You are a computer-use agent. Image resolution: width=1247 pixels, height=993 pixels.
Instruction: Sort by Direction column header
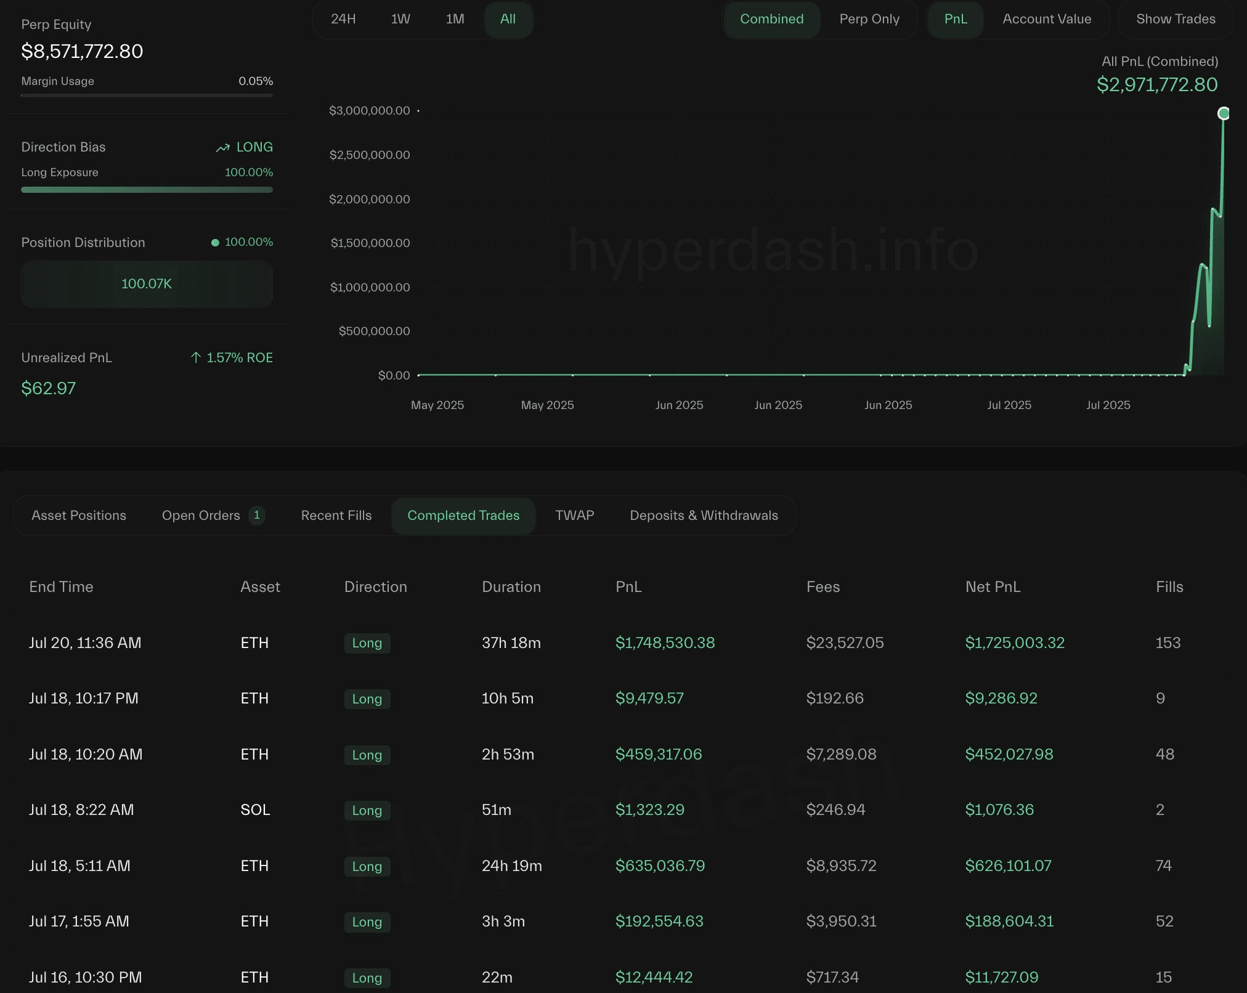[x=375, y=587]
